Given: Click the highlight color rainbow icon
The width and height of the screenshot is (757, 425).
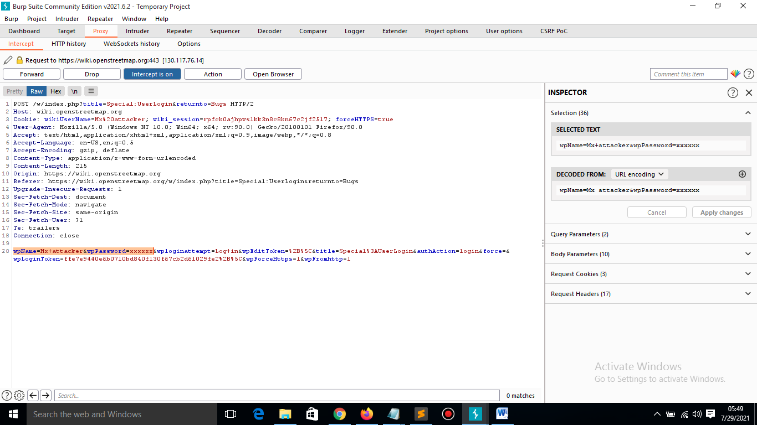Looking at the screenshot, I should (x=735, y=74).
